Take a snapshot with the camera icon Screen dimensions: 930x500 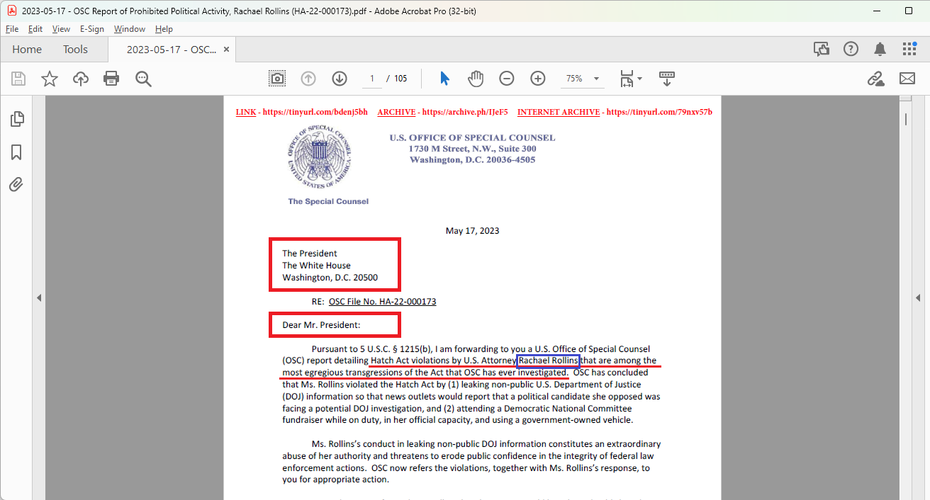277,79
